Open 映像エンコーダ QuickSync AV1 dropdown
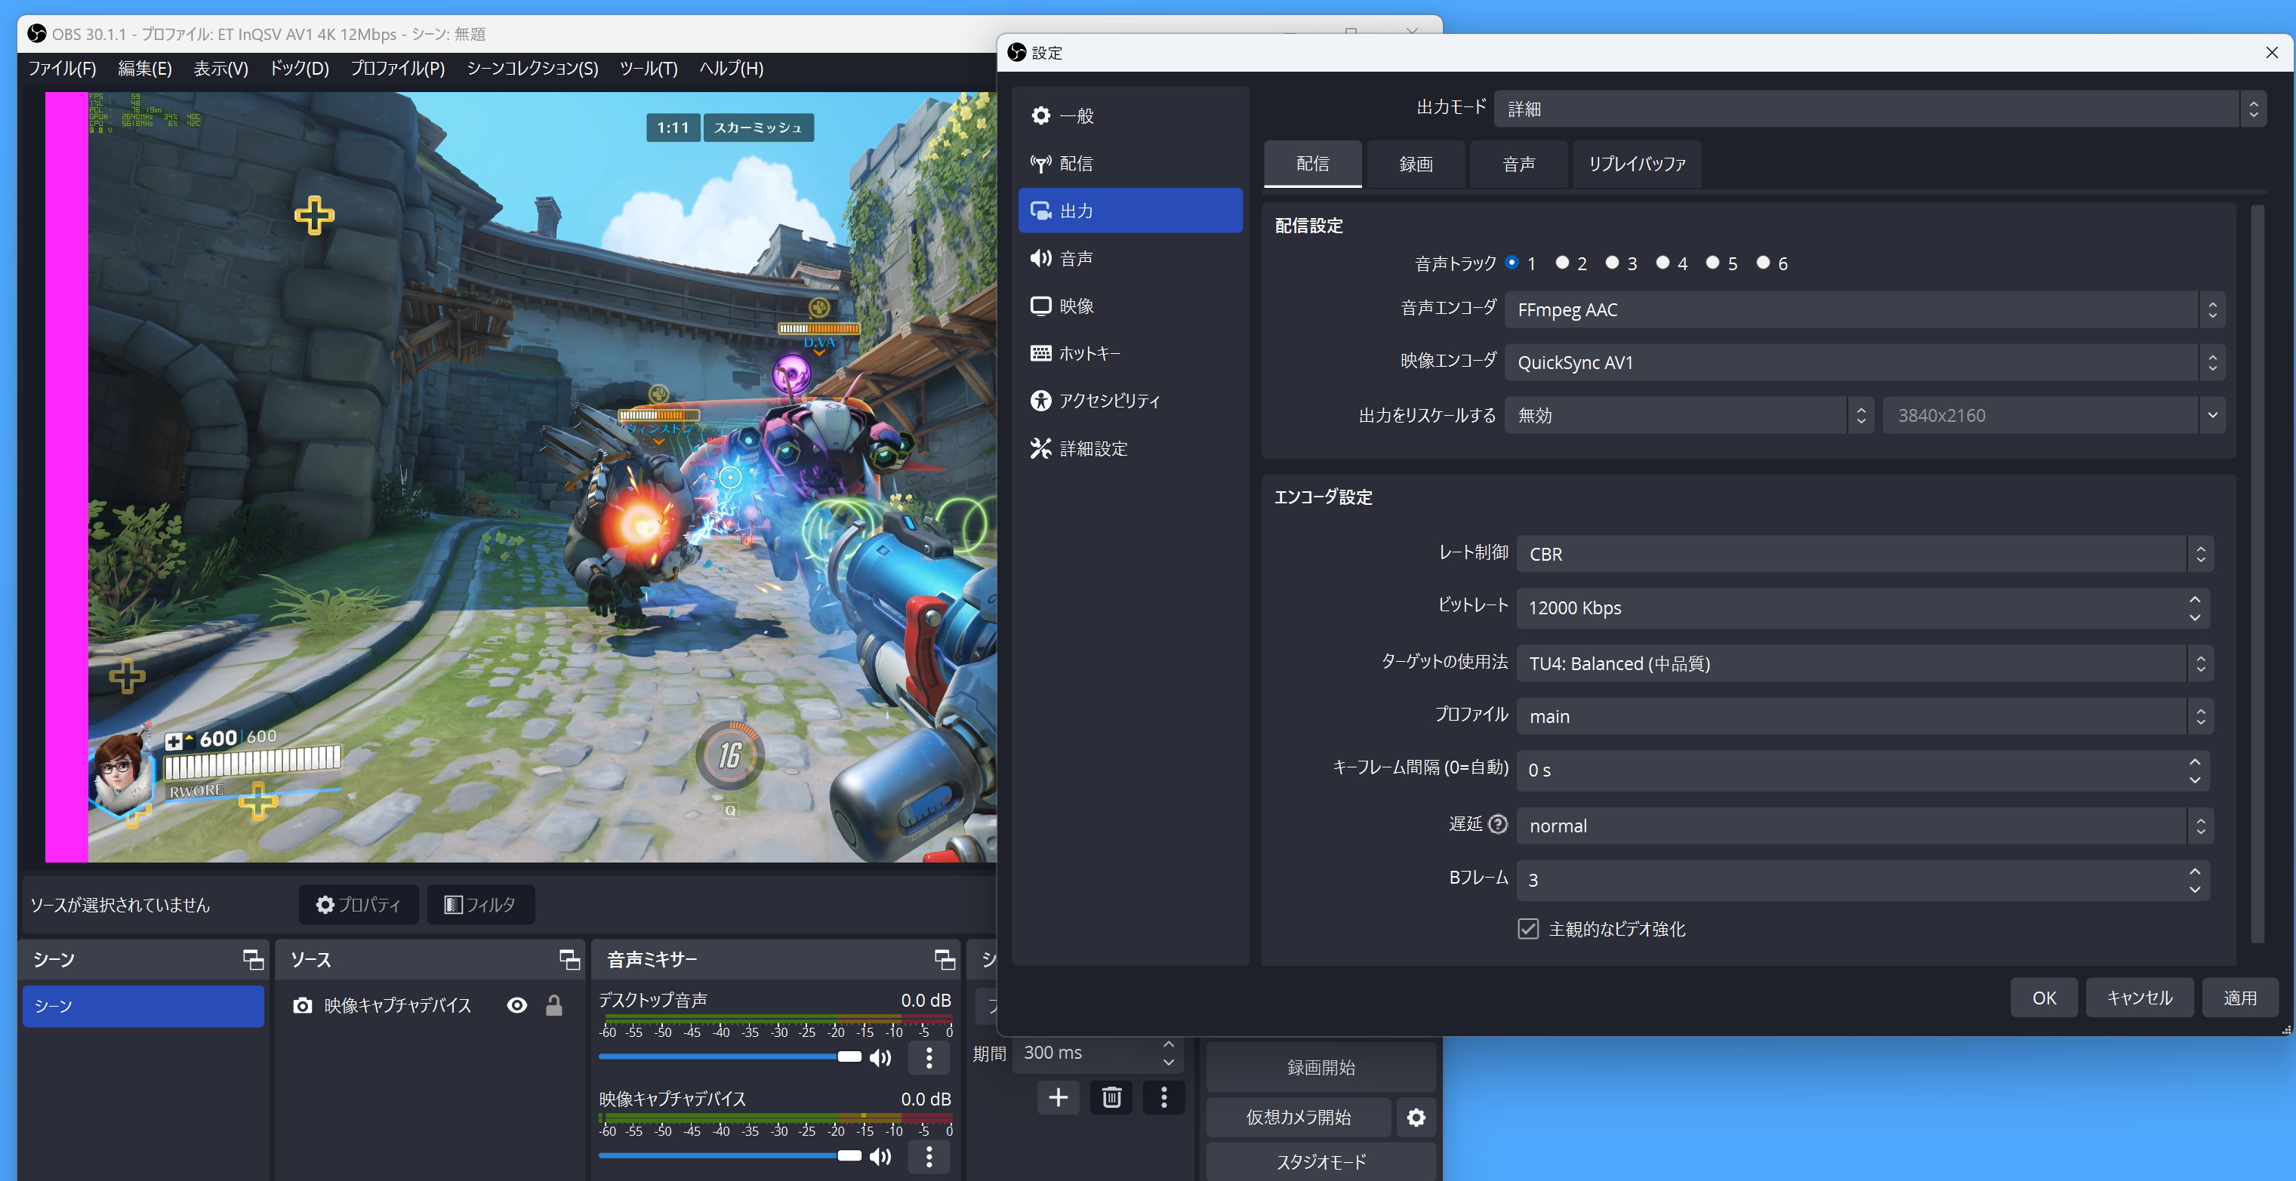The image size is (2296, 1181). [x=1865, y=362]
